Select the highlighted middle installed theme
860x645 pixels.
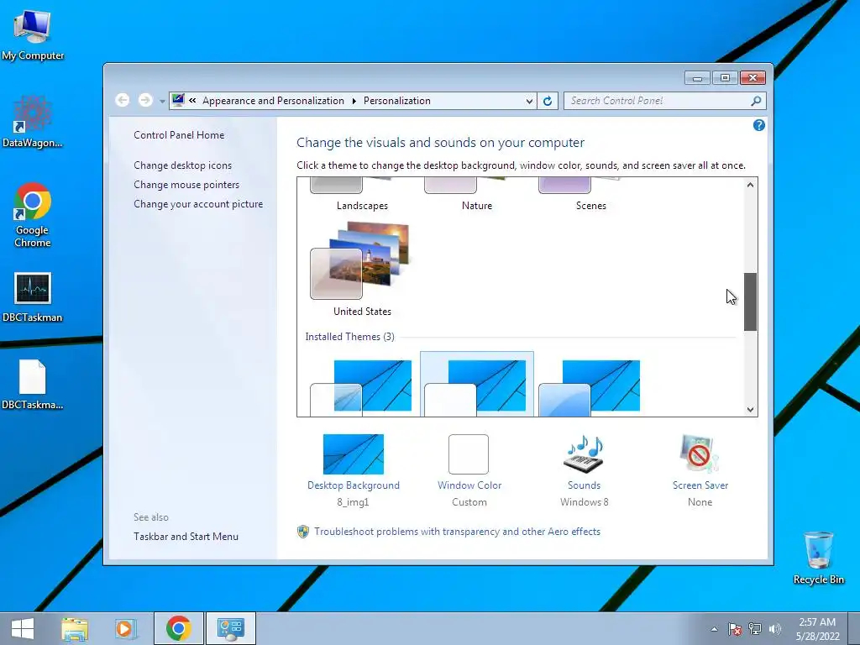pyautogui.click(x=477, y=385)
